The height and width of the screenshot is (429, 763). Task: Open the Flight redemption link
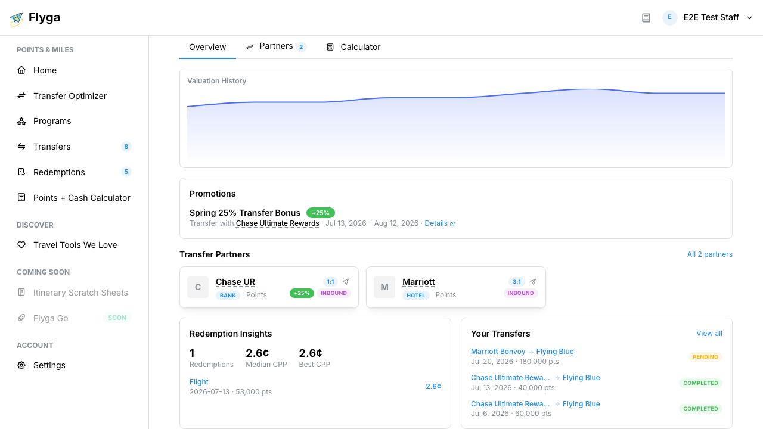click(199, 382)
